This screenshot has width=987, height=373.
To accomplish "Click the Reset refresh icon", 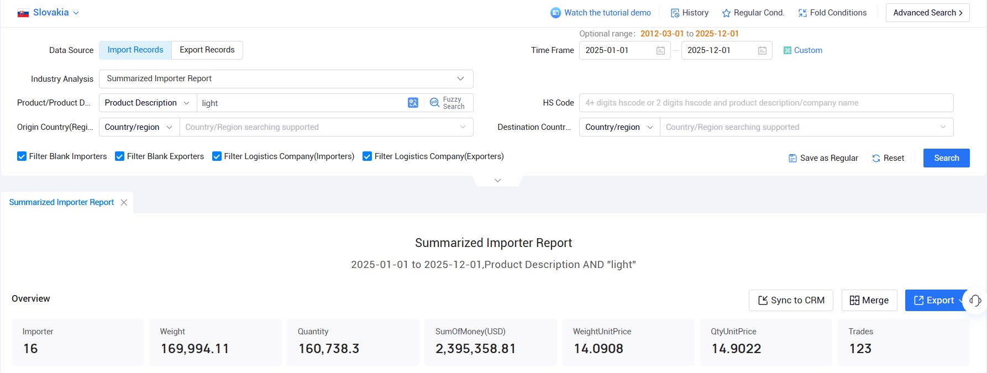I will 876,158.
